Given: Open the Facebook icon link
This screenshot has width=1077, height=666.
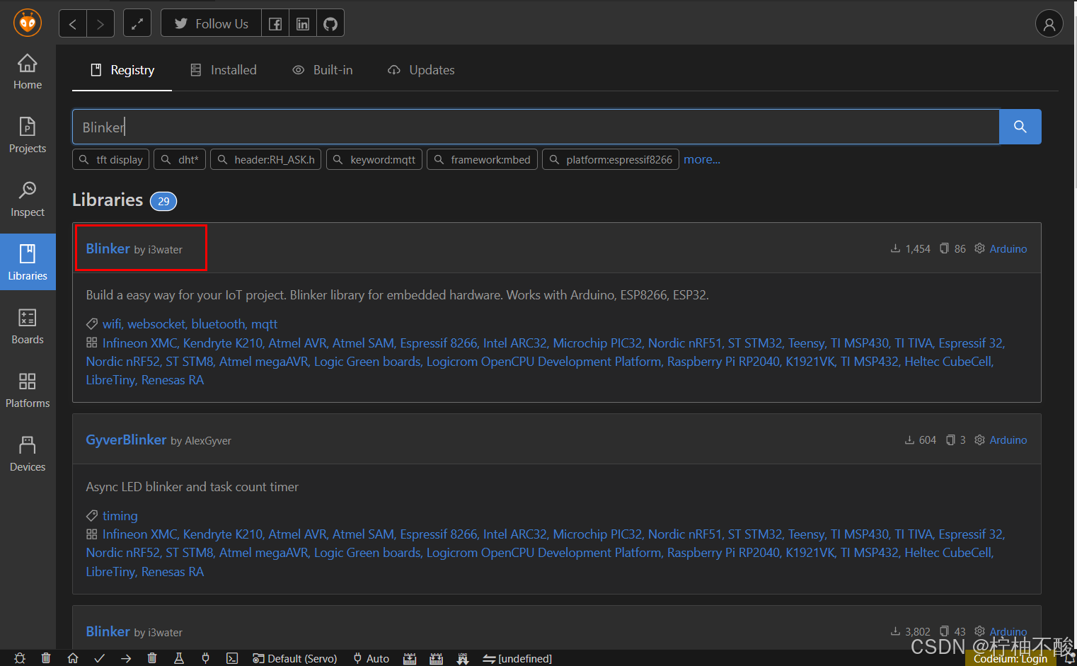Looking at the screenshot, I should [275, 23].
